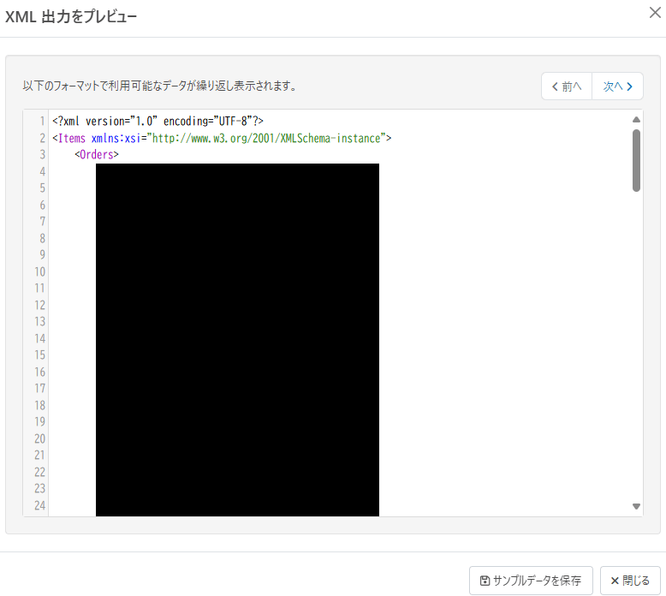Place cursor on the xml version line
Screen dimensions: 666x596
coord(158,122)
